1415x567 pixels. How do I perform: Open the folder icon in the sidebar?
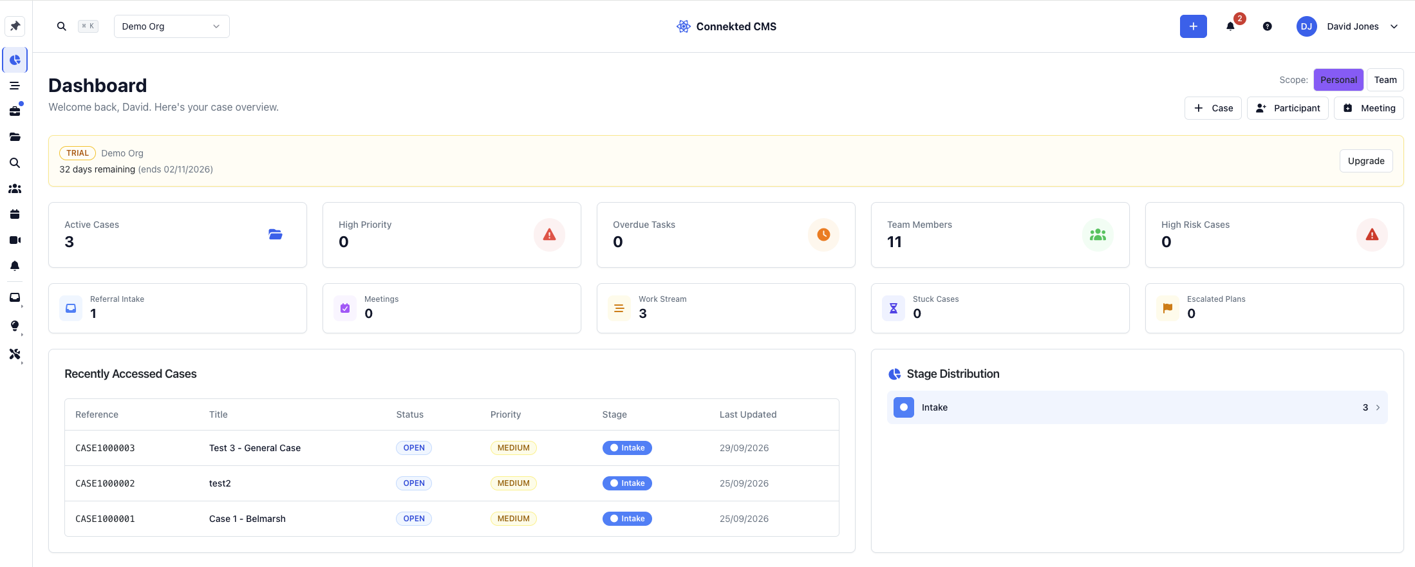[15, 137]
